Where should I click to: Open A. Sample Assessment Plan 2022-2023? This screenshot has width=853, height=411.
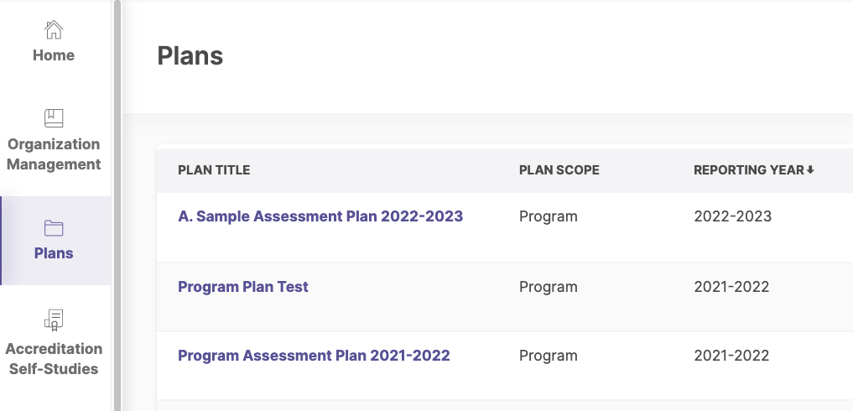320,216
